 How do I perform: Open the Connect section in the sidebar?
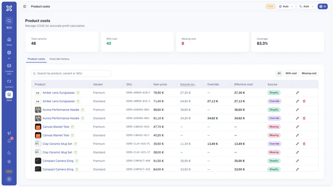tap(9, 84)
